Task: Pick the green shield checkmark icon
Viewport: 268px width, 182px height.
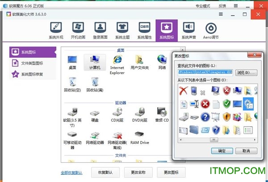Action: click(x=227, y=104)
